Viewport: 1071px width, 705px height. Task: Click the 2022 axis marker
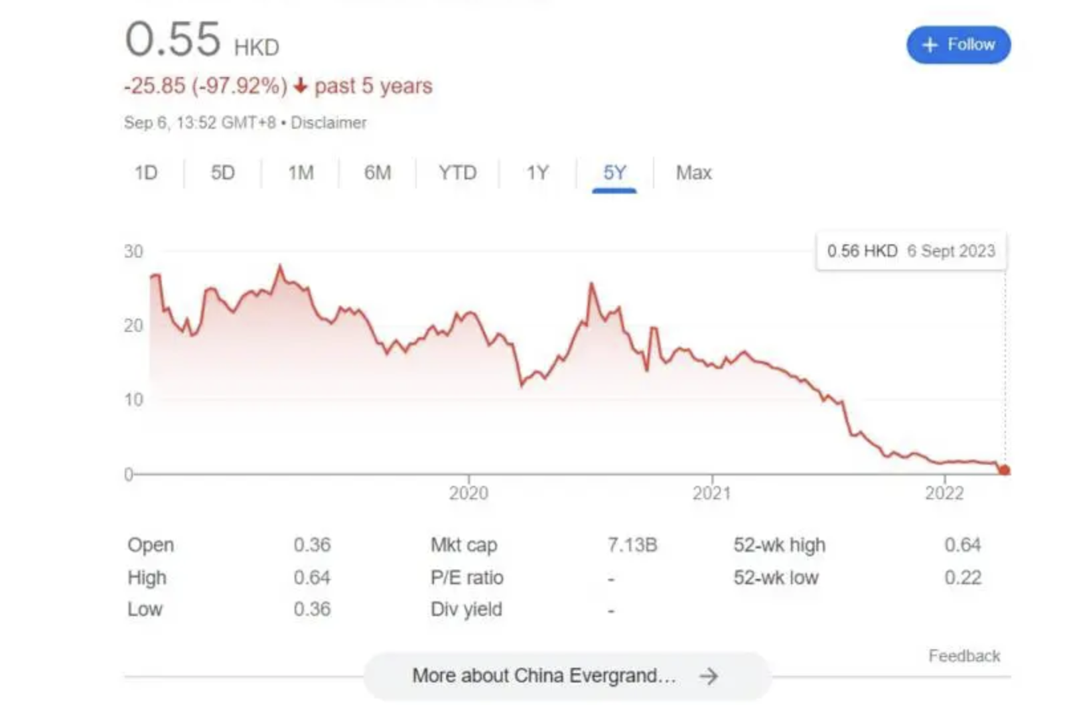point(944,492)
